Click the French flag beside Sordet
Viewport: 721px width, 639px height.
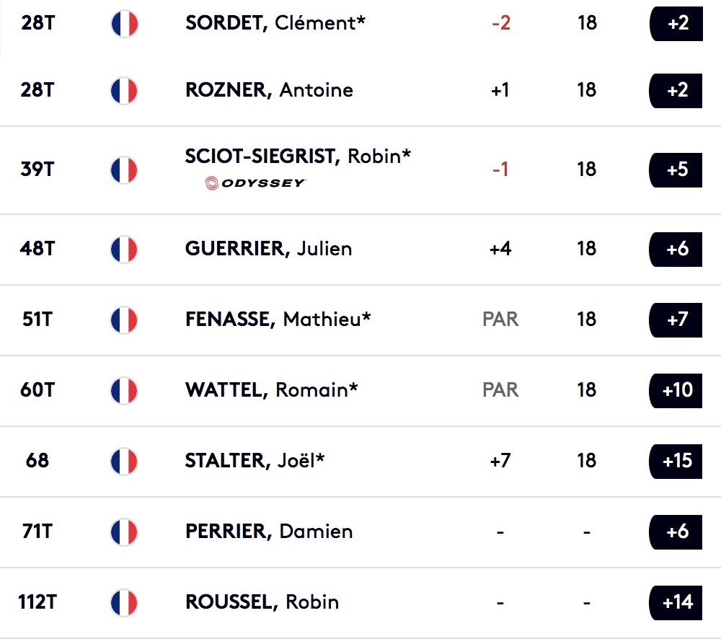tap(124, 23)
